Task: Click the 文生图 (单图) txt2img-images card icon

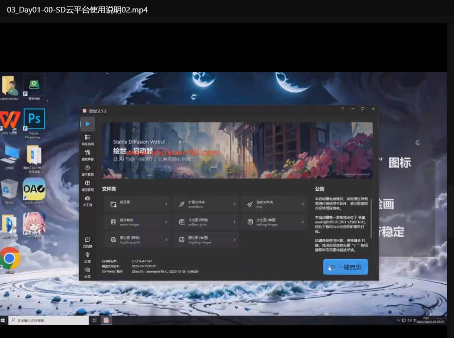Action: [x=250, y=222]
